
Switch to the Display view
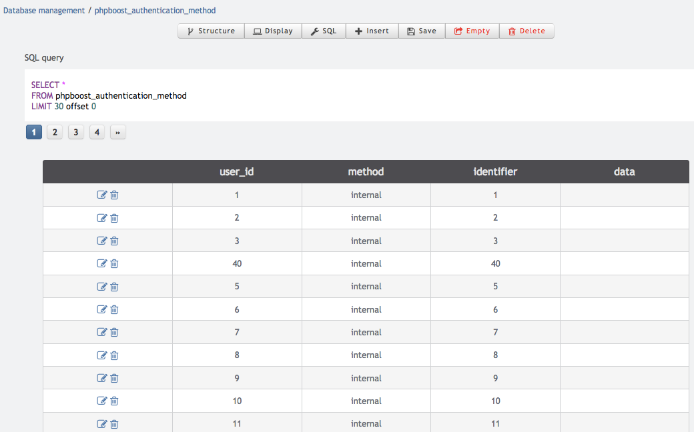pos(273,31)
